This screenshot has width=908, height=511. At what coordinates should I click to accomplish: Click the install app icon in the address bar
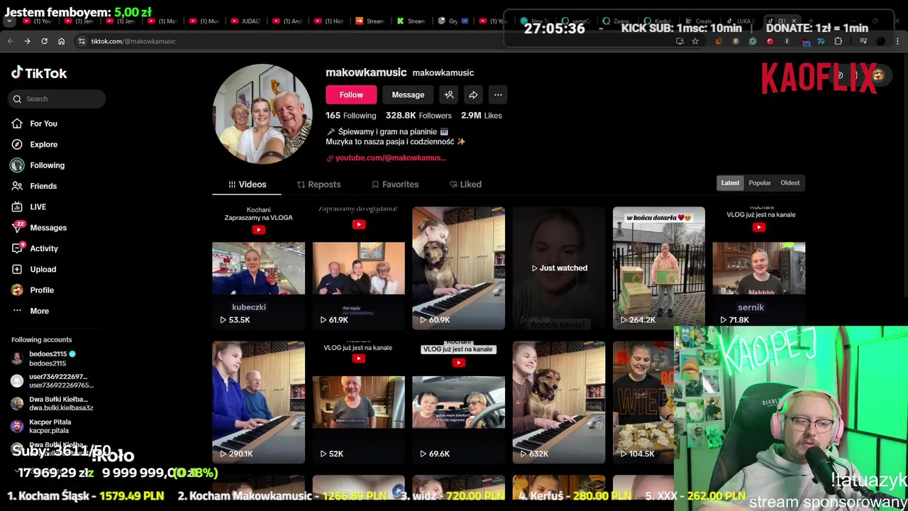pos(680,41)
